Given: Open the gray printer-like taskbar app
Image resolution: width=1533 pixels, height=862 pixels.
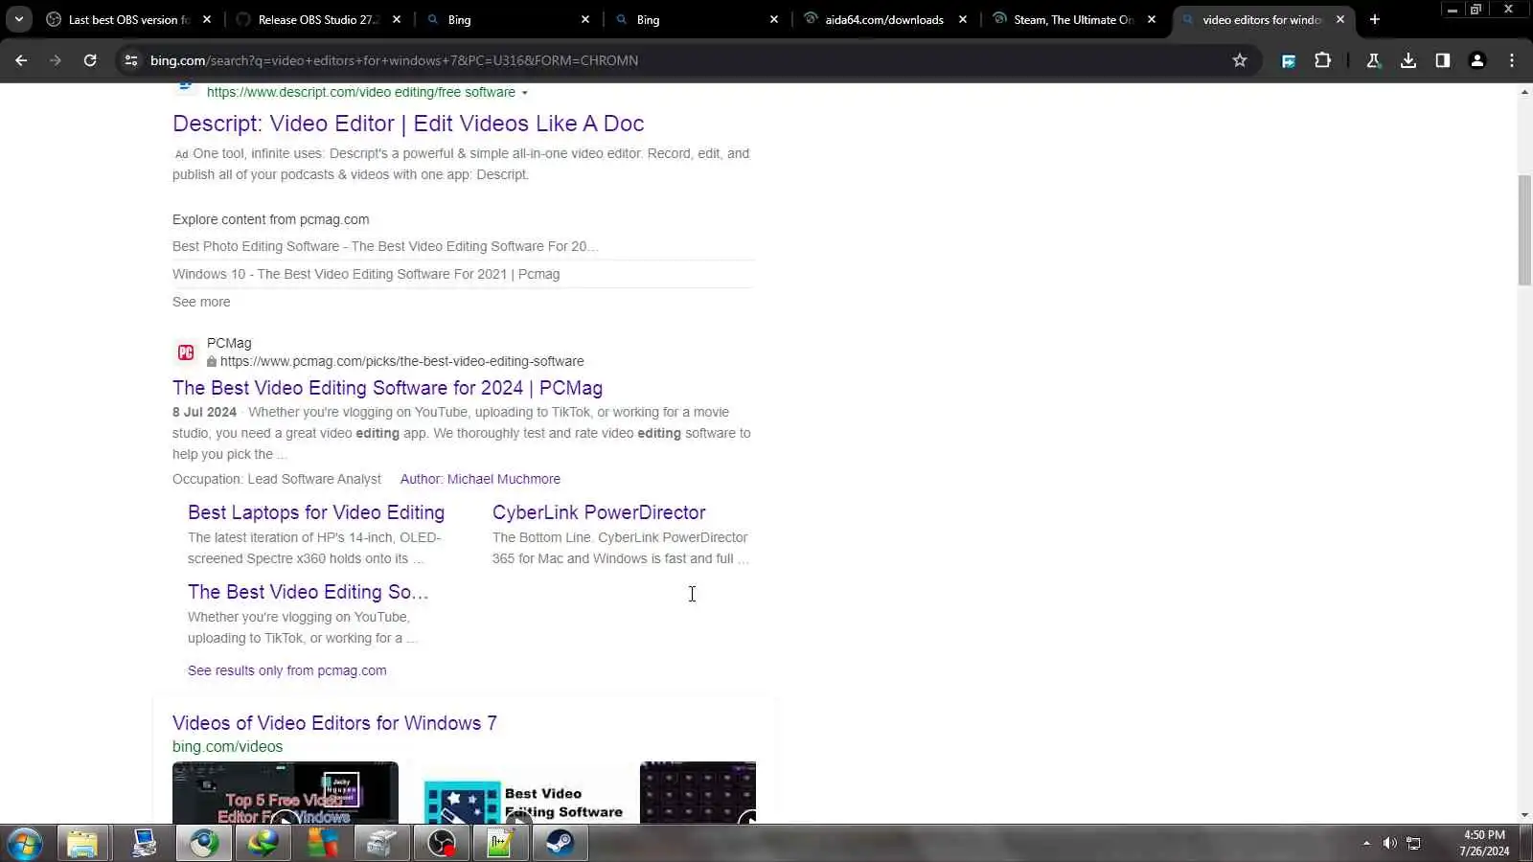Looking at the screenshot, I should (381, 844).
